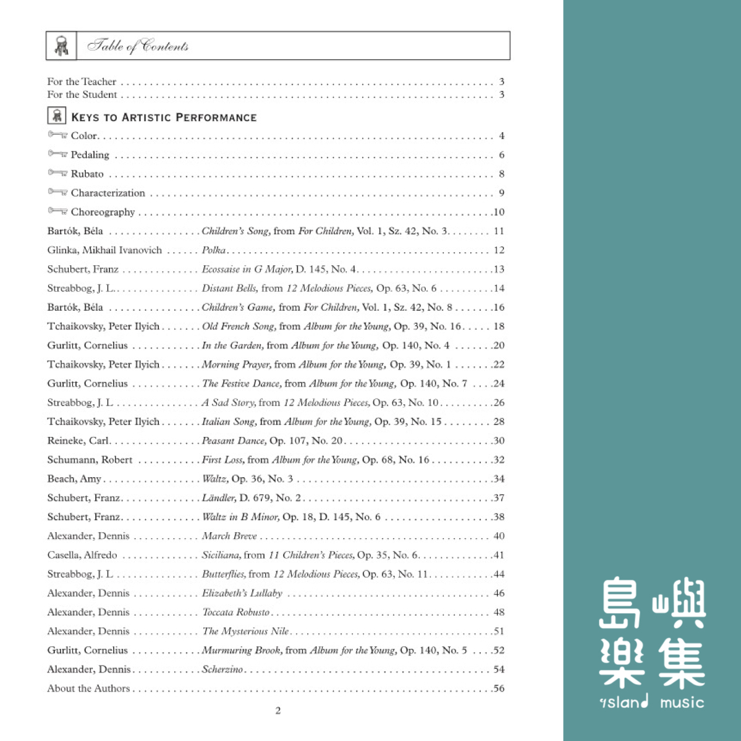Click 'Ecossaise in G Major' title

pos(248,269)
